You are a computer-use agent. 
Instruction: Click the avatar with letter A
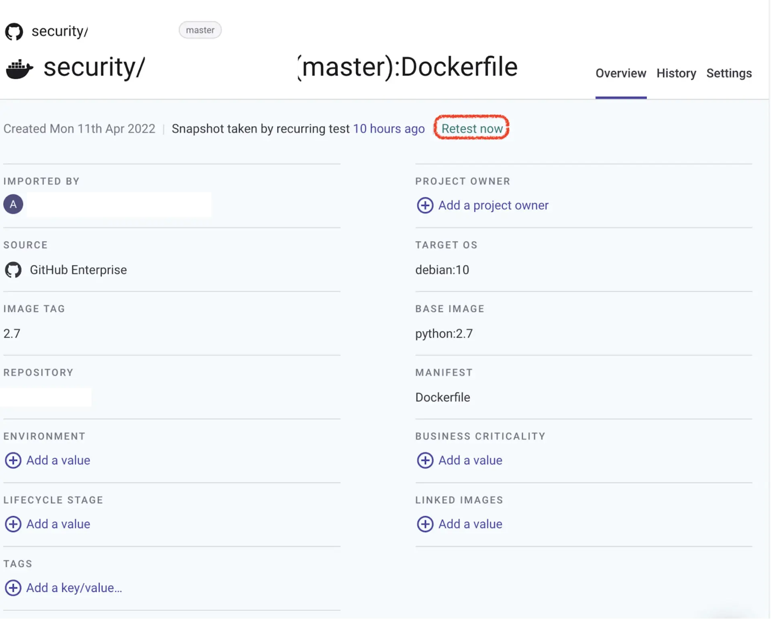coord(13,204)
